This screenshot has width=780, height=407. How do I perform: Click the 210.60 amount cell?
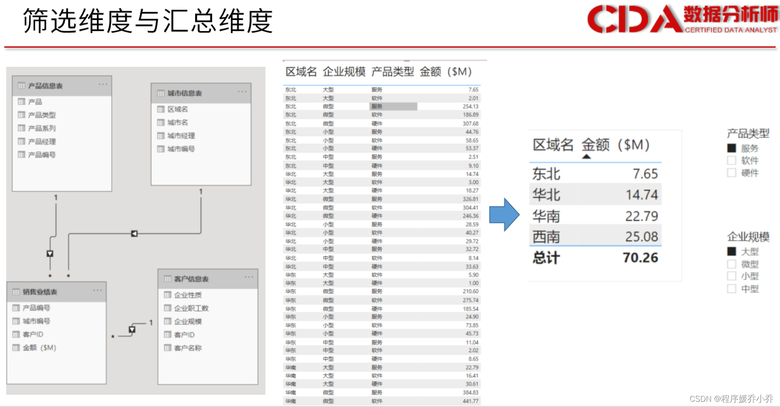point(471,291)
